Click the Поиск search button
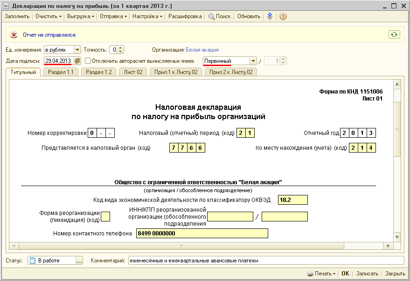 [220, 16]
